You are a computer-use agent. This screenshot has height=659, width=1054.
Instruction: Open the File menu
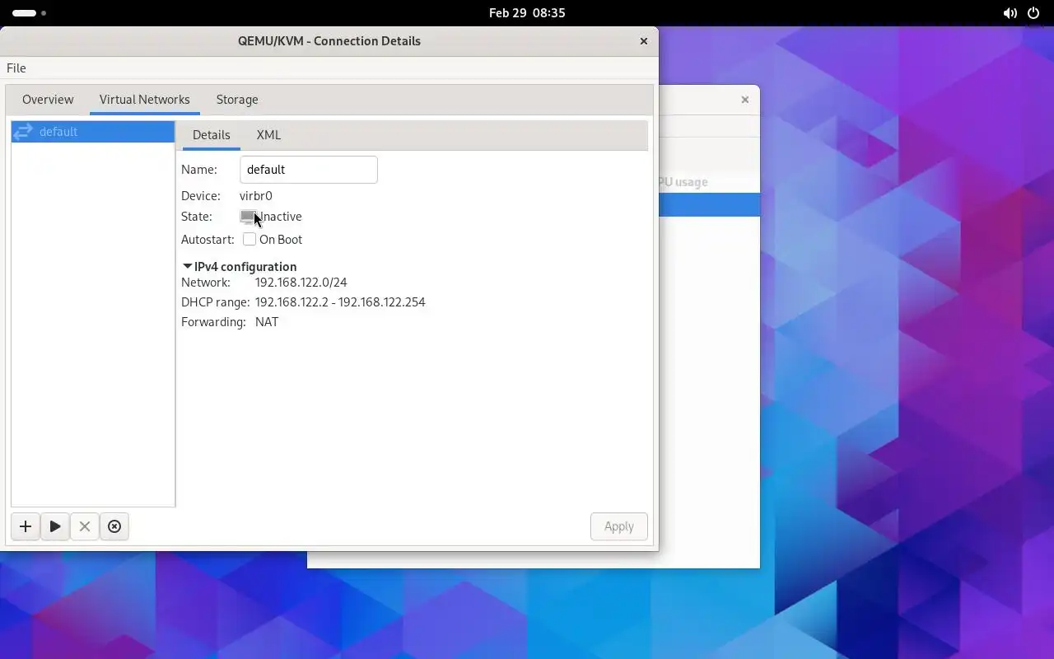click(16, 68)
